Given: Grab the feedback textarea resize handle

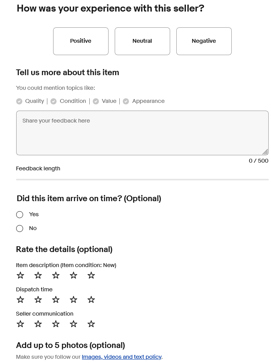Looking at the screenshot, I should tap(266, 152).
